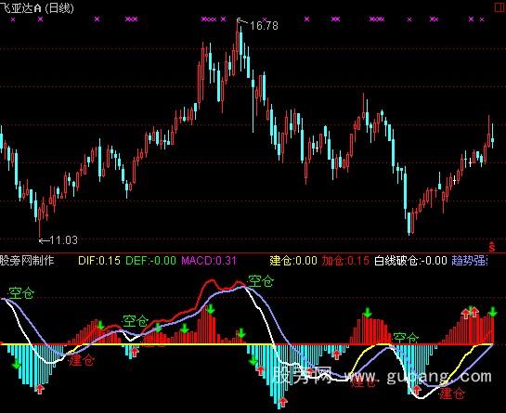The image size is (506, 413).
Task: Click the 股旁网制作 indicator name
Action: pyautogui.click(x=27, y=261)
